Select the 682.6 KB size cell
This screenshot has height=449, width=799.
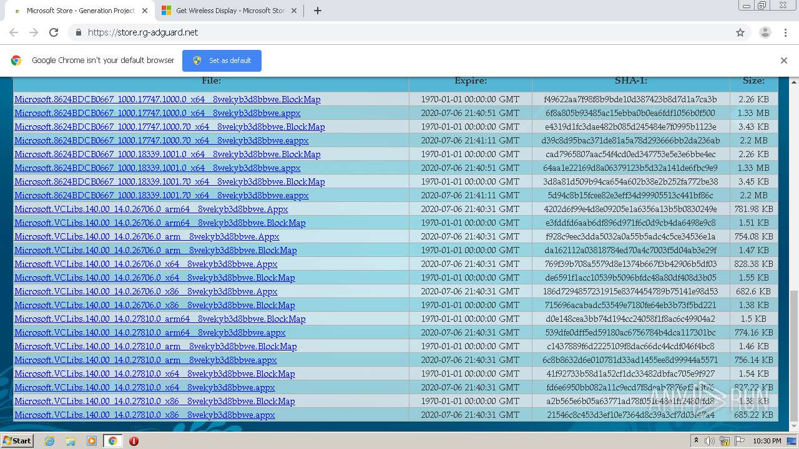(753, 291)
